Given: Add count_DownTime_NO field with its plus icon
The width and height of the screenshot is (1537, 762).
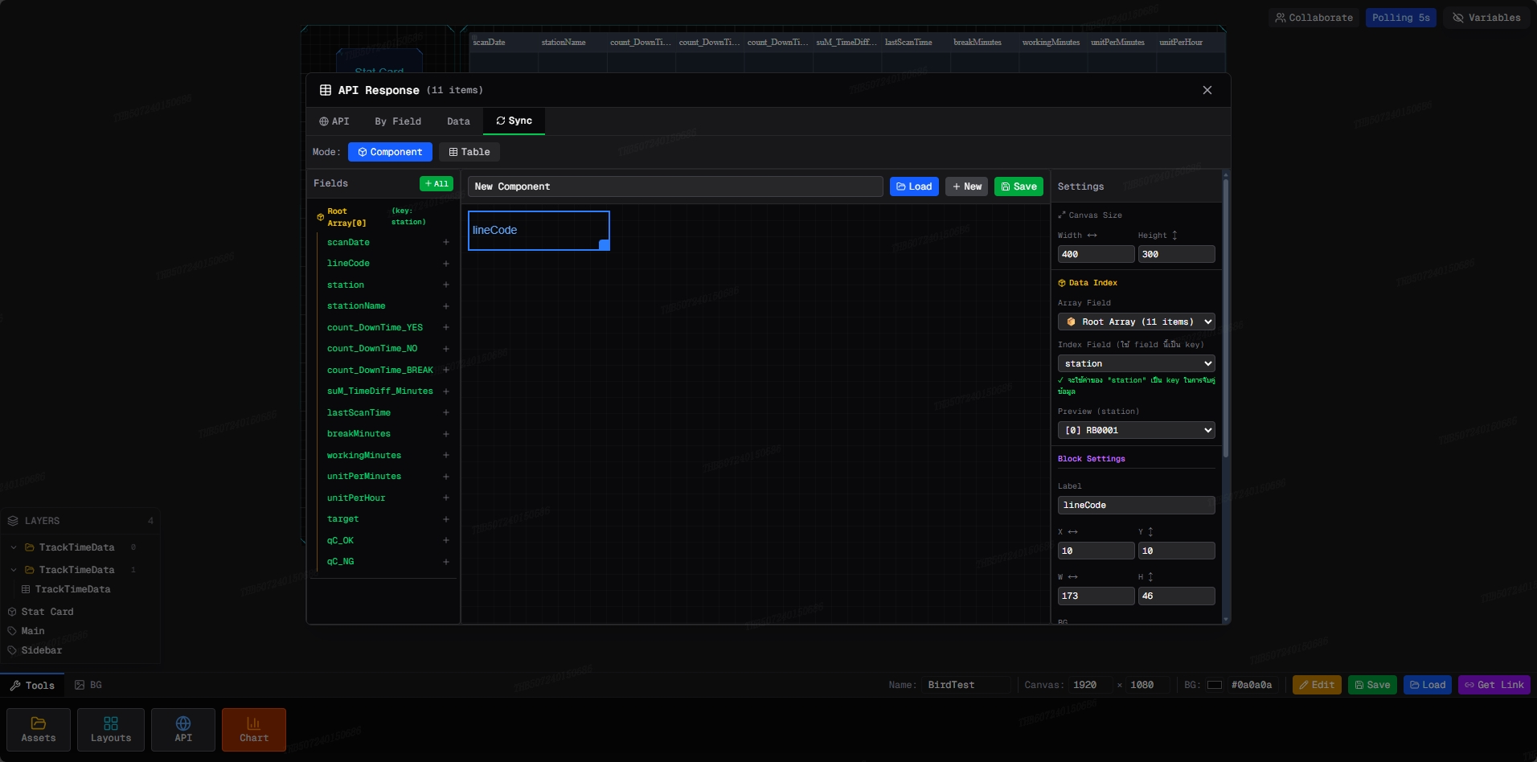Looking at the screenshot, I should point(446,349).
